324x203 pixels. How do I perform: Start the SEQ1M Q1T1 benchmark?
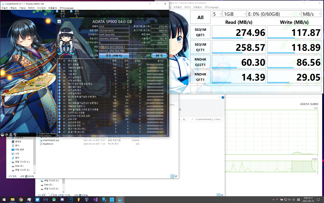point(200,47)
